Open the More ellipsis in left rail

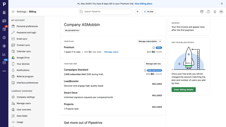pyautogui.click(x=4, y=71)
